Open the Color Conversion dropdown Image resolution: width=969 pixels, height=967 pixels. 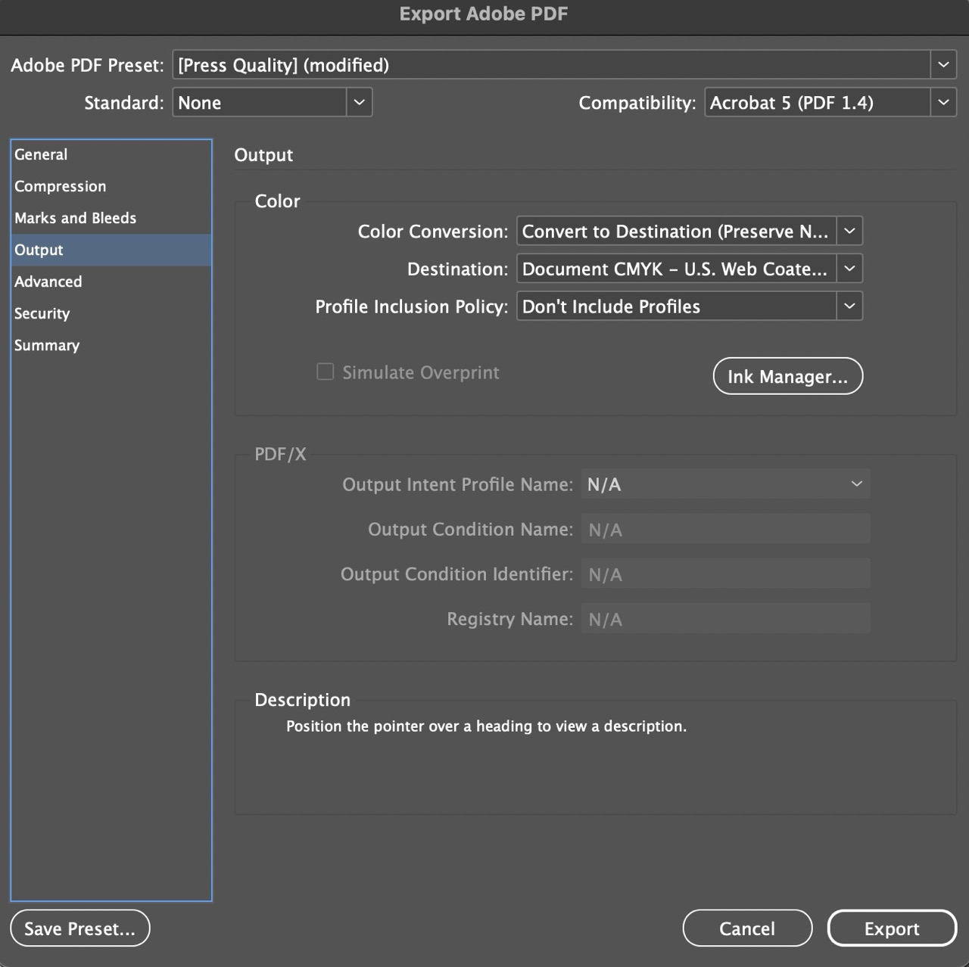click(690, 231)
